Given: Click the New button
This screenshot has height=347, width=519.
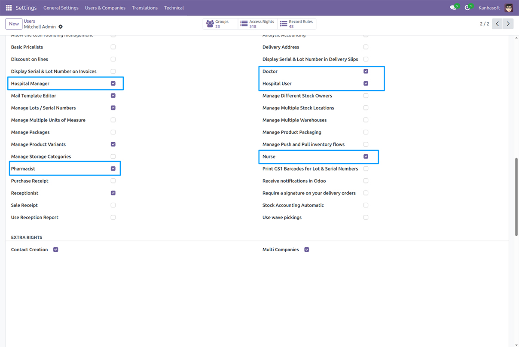Looking at the screenshot, I should click(13, 24).
